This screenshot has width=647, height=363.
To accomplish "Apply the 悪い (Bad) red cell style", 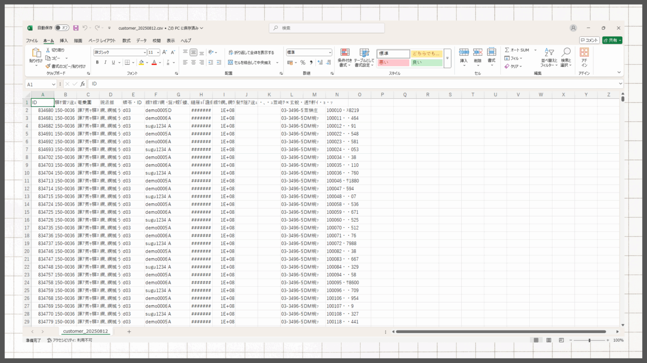I will coord(393,63).
